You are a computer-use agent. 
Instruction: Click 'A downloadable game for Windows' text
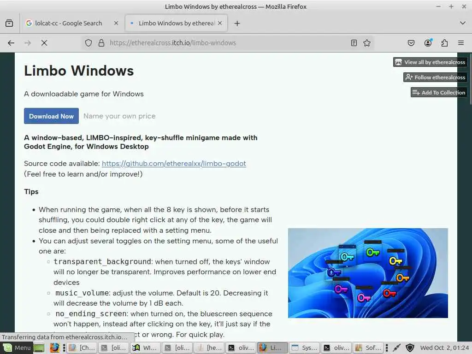84,94
